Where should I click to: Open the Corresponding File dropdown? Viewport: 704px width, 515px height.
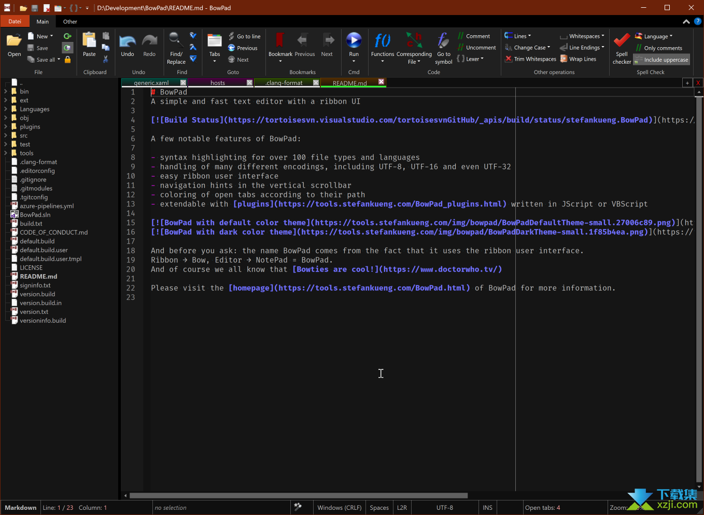click(x=414, y=48)
